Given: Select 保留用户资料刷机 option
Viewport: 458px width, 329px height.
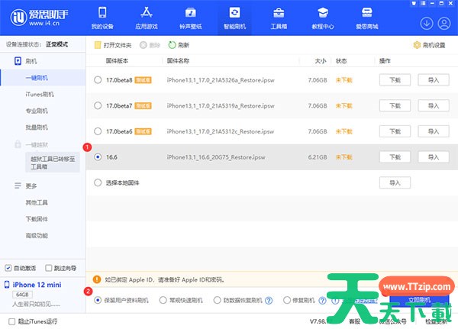Looking at the screenshot, I should coord(98,301).
